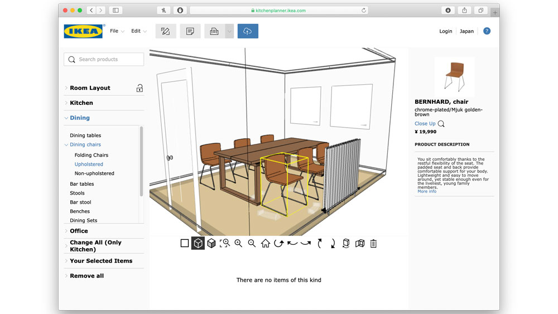Open the File menu
This screenshot has height=314, width=558.
[117, 31]
